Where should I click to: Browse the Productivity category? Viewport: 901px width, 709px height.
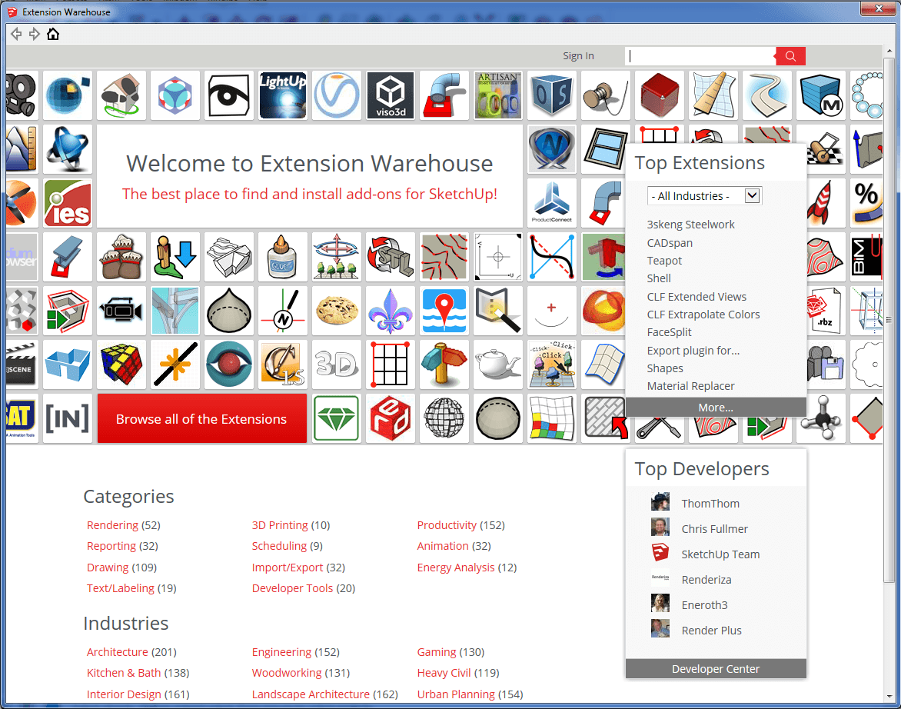click(447, 525)
